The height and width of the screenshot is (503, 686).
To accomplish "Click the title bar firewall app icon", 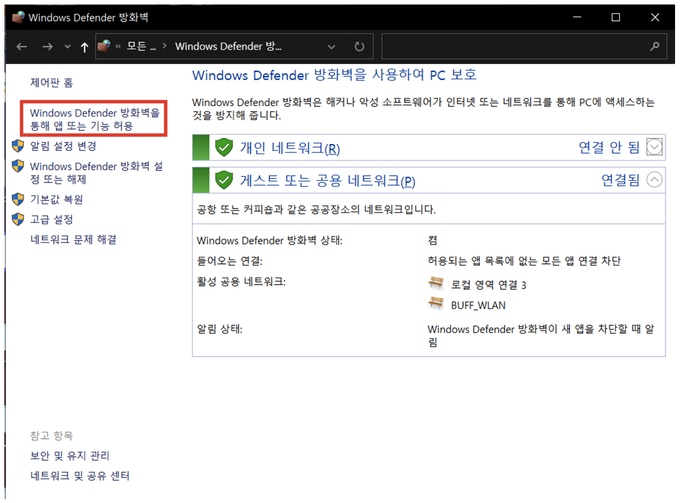I will coord(18,18).
